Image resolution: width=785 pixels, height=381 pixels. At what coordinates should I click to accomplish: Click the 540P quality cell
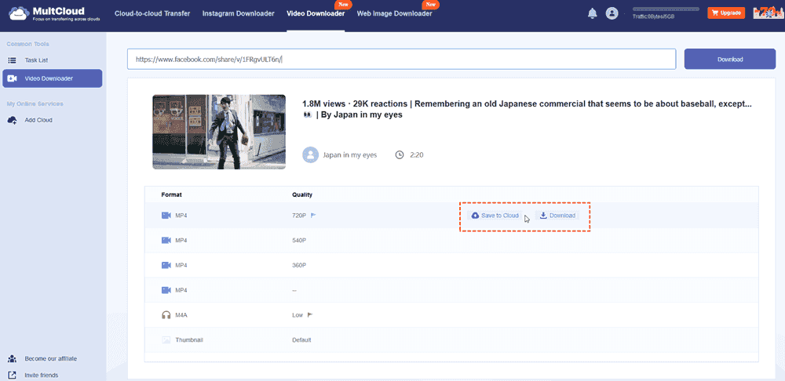299,241
